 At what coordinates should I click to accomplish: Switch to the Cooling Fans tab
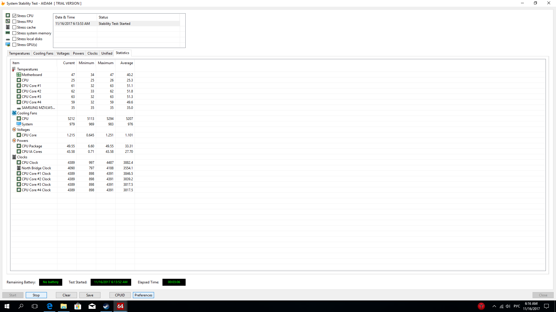click(x=43, y=53)
